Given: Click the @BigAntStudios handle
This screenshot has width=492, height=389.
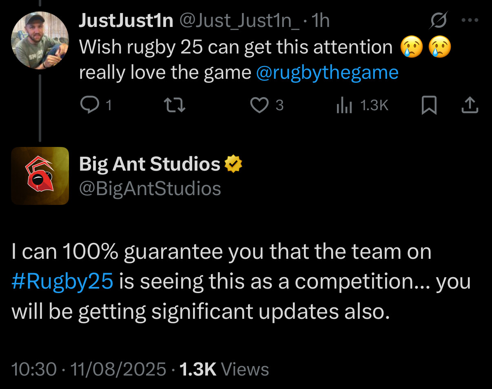Looking at the screenshot, I should [150, 189].
